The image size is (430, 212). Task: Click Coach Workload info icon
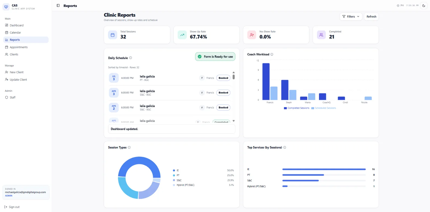point(272,54)
